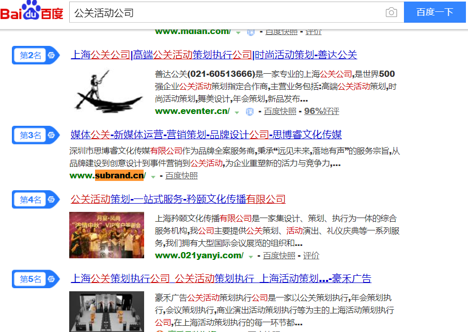
Task: Click 评价 link for mdian.com result
Action: click(x=314, y=32)
